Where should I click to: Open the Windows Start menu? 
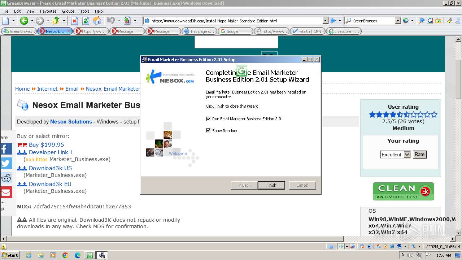coord(10,255)
